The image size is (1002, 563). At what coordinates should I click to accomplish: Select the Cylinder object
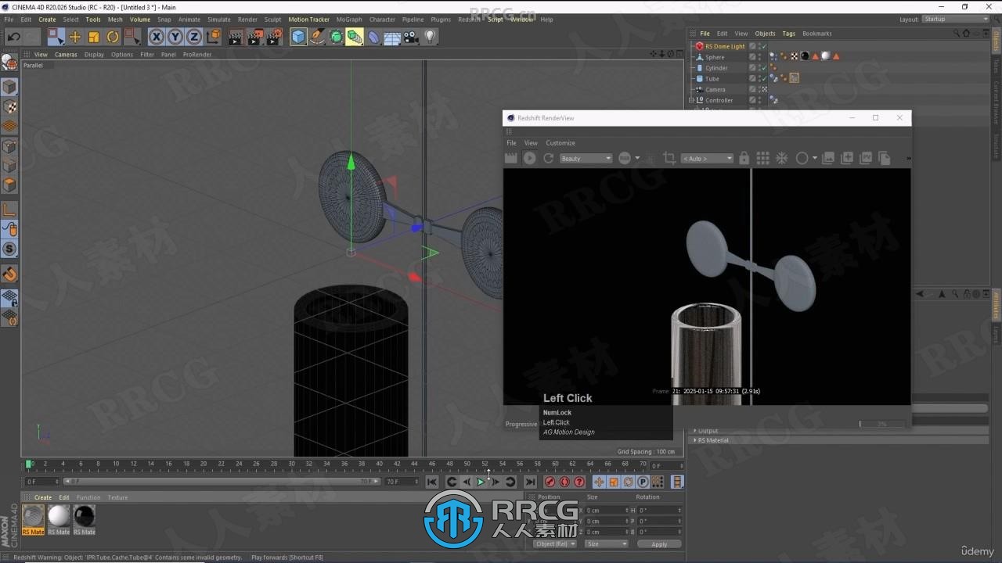(x=716, y=68)
